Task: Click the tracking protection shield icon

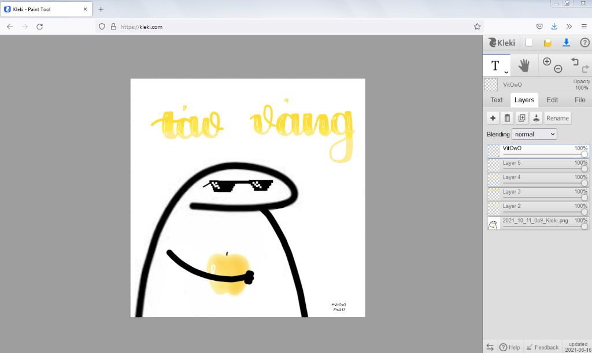Action: click(x=102, y=27)
